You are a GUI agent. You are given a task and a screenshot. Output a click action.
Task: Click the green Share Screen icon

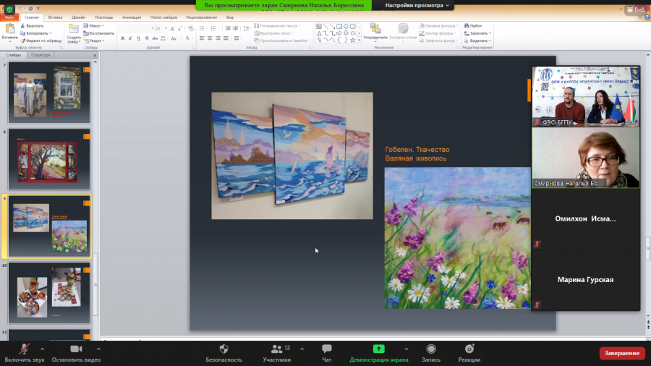point(378,349)
